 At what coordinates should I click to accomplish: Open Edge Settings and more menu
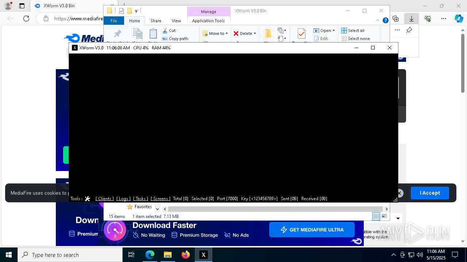pyautogui.click(x=444, y=18)
